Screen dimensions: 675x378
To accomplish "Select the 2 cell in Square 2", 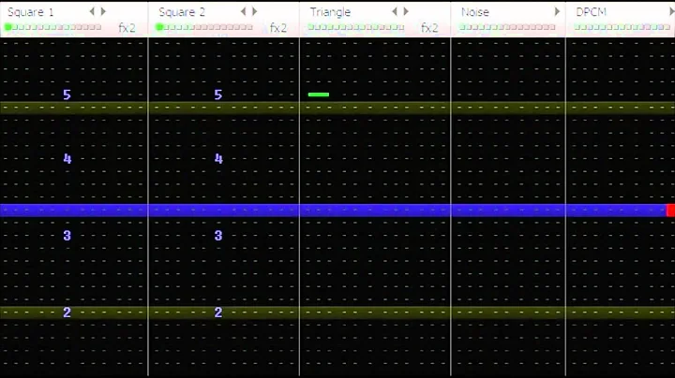I will (x=218, y=313).
